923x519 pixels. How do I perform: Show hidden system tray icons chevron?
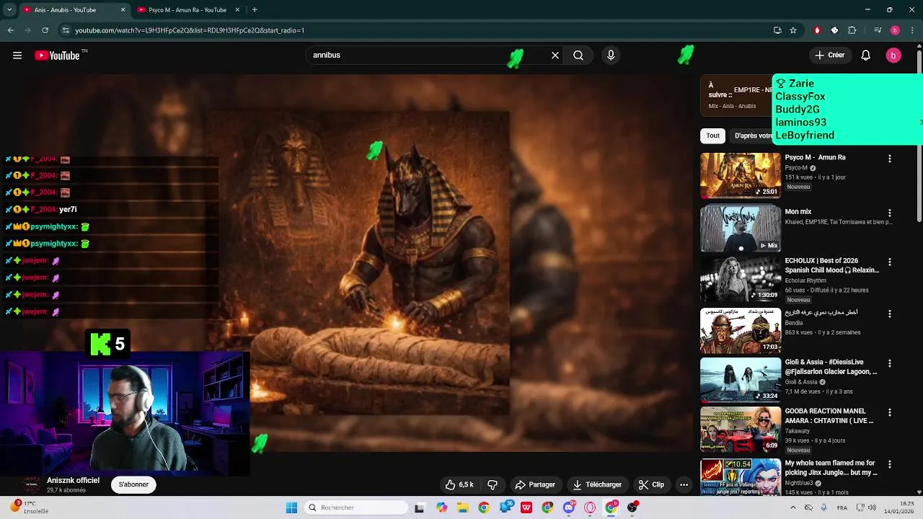pos(793,508)
